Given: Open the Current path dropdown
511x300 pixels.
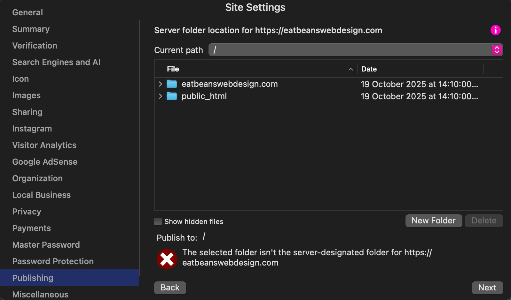Looking at the screenshot, I should [x=497, y=50].
